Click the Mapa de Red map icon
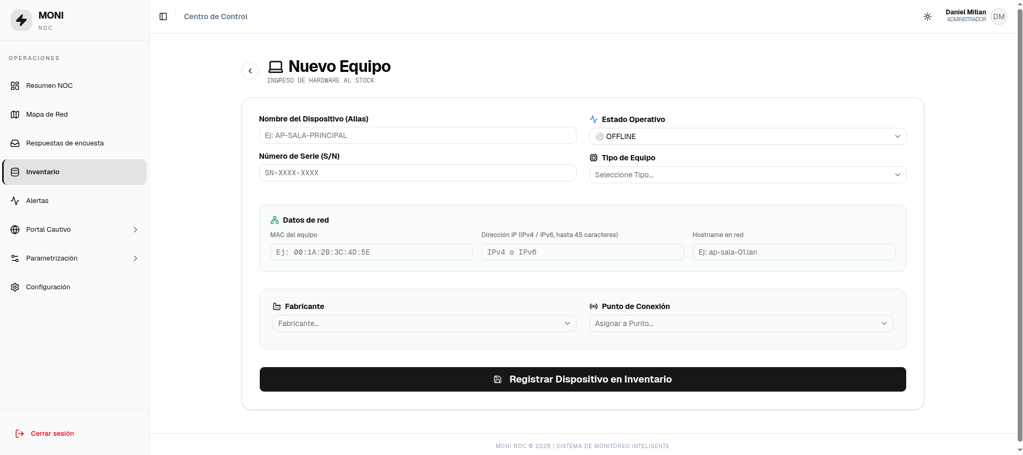Viewport: 1023px width, 455px height. pyautogui.click(x=15, y=115)
